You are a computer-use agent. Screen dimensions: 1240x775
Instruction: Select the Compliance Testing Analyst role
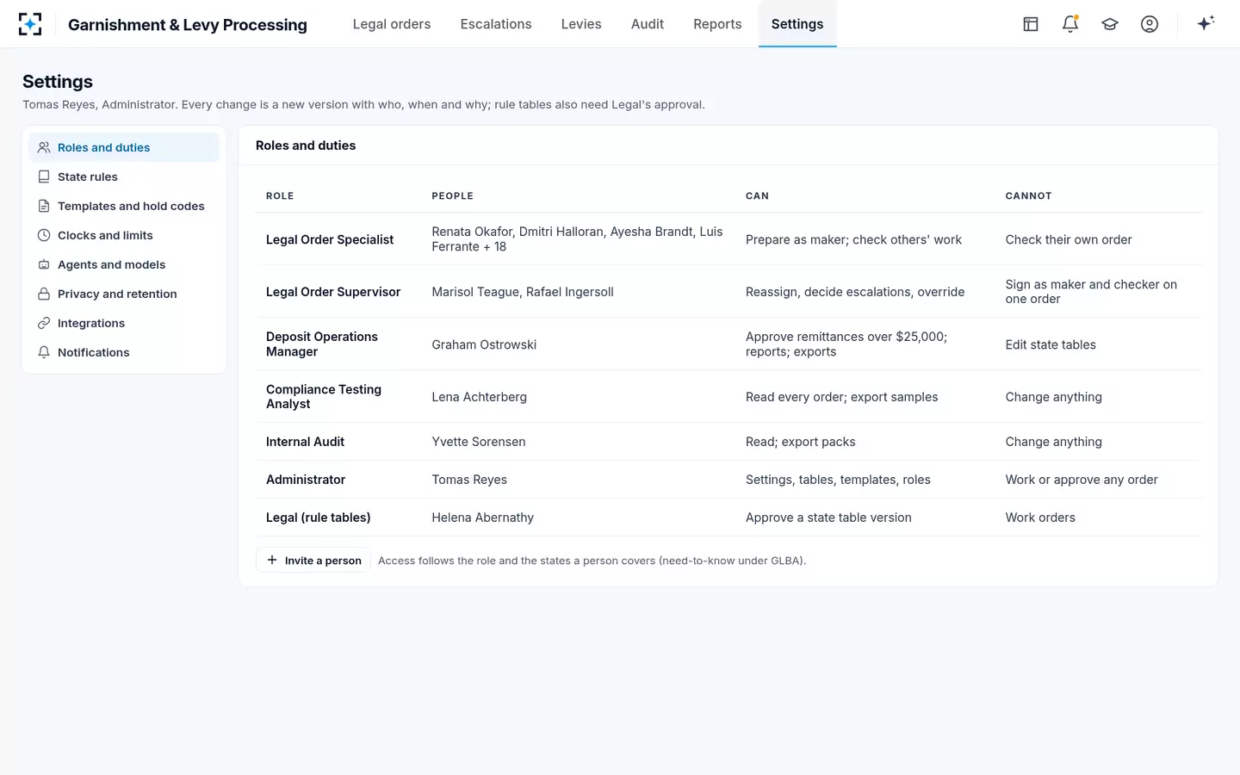[x=324, y=396]
